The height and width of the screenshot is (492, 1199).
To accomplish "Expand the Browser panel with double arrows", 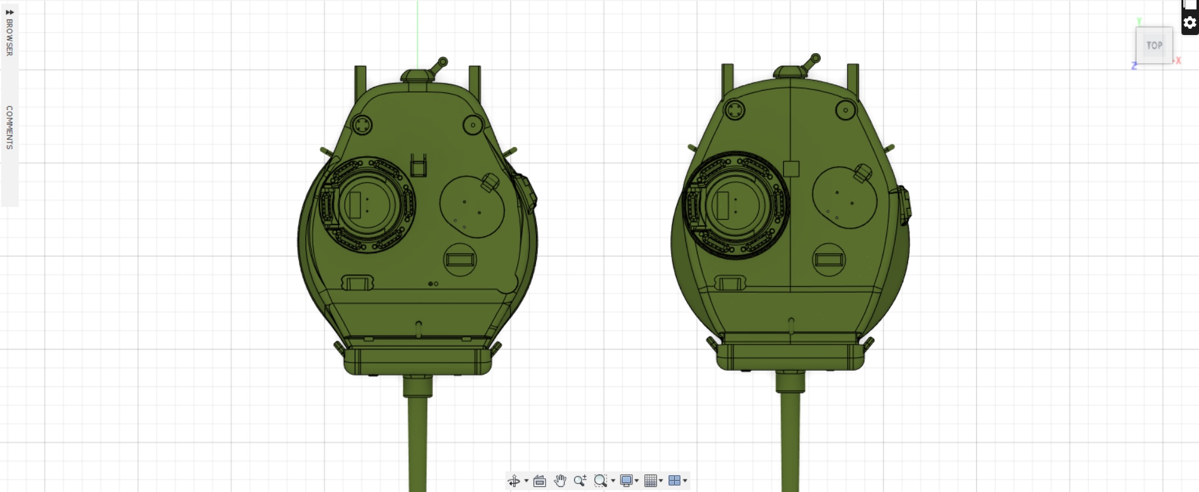I will 9,12.
